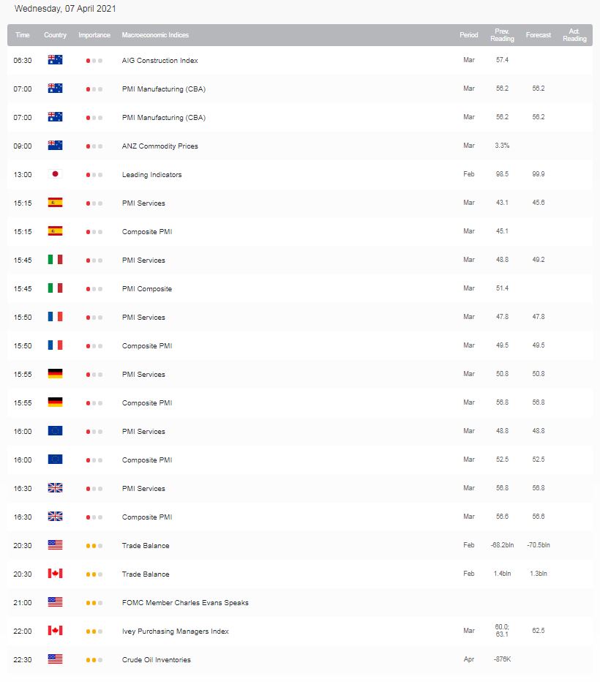Click the Wednesday, 07 April 2021 date heading
This screenshot has height=682, width=600.
(65, 10)
